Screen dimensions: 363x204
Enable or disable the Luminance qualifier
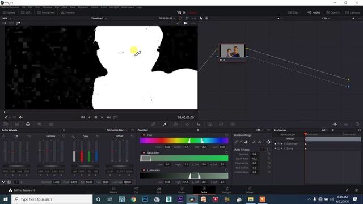[x=144, y=170]
